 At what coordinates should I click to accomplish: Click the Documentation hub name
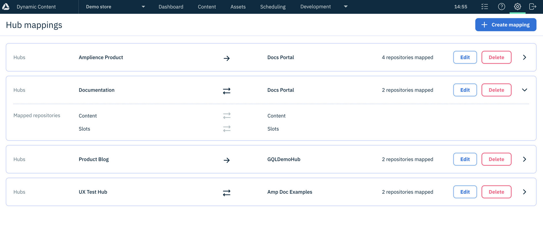(x=96, y=90)
